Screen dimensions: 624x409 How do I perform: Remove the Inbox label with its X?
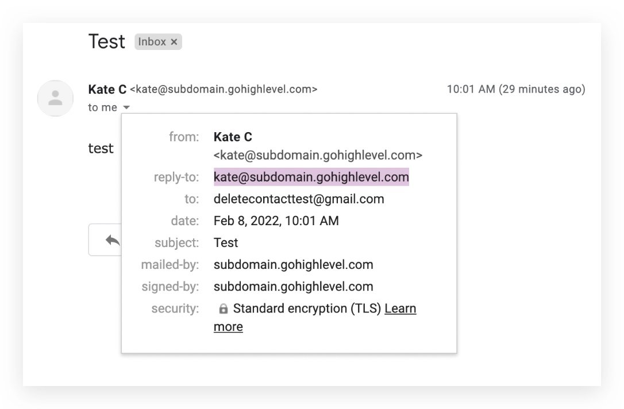point(174,42)
